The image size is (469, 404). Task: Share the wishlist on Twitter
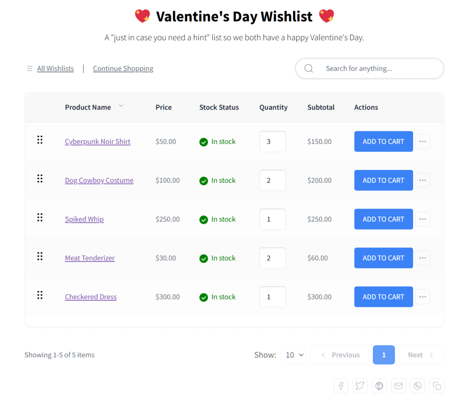click(360, 386)
